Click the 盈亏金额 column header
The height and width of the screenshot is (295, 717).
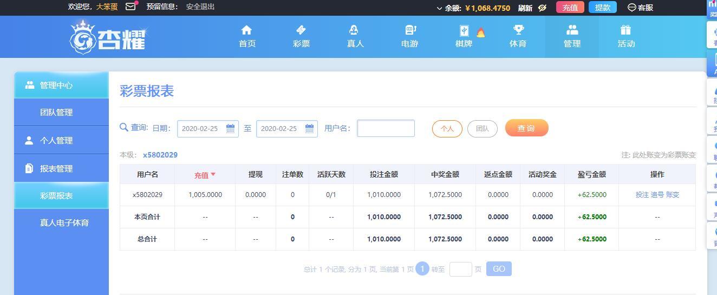coord(591,174)
